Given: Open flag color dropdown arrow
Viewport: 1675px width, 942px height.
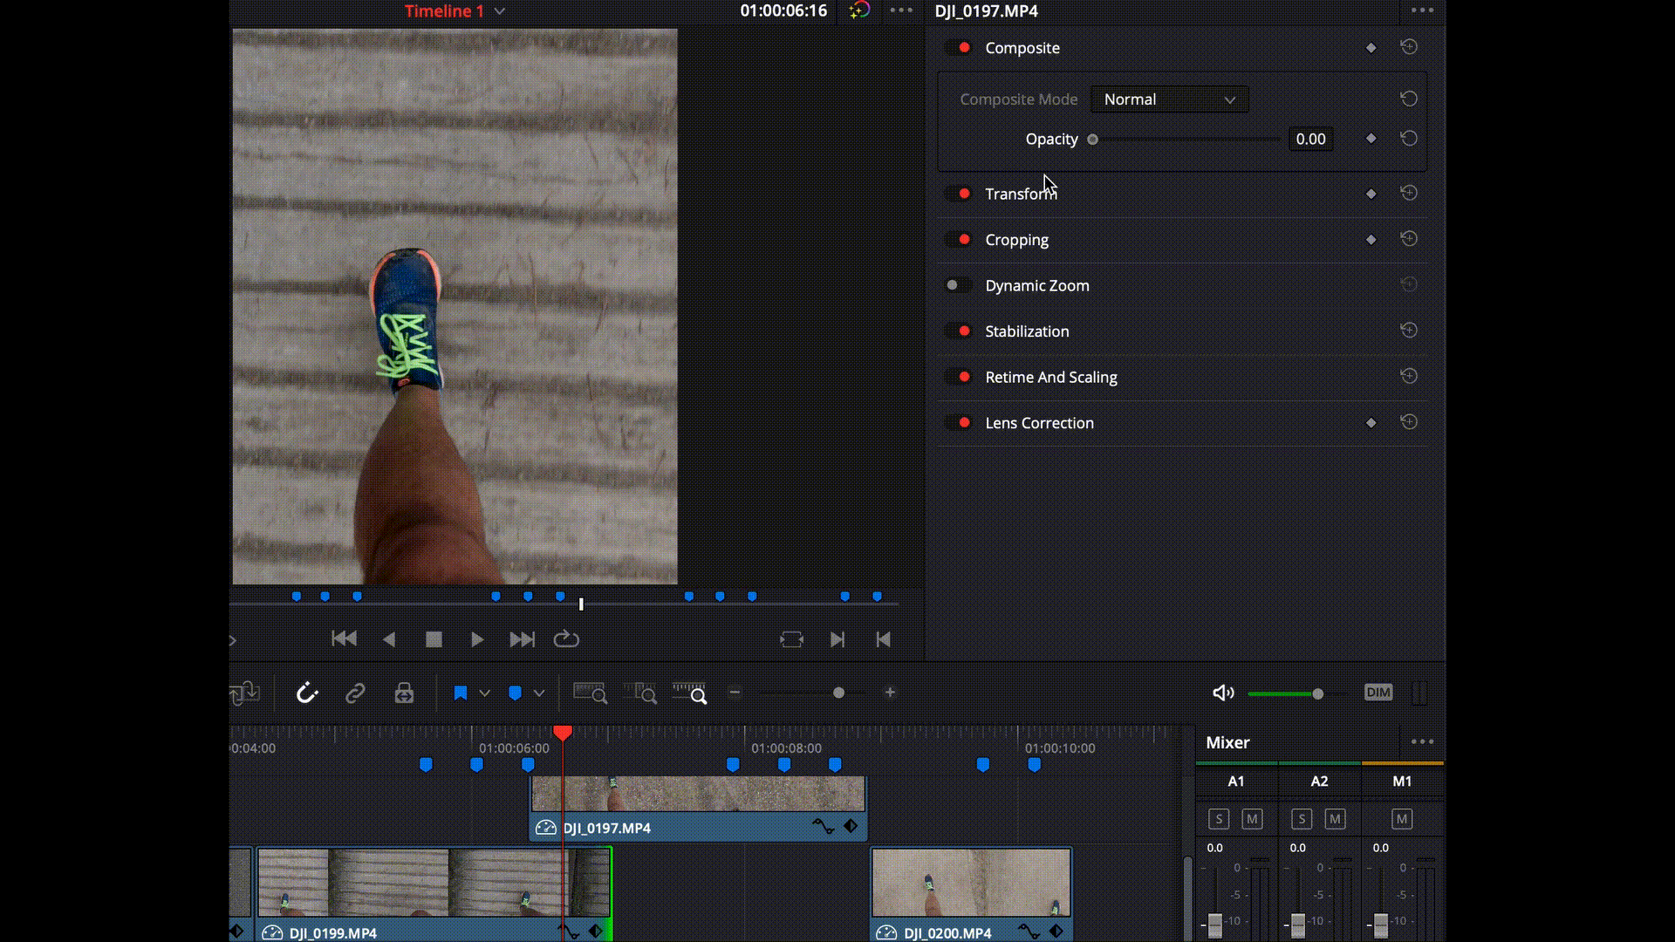Looking at the screenshot, I should coord(485,693).
